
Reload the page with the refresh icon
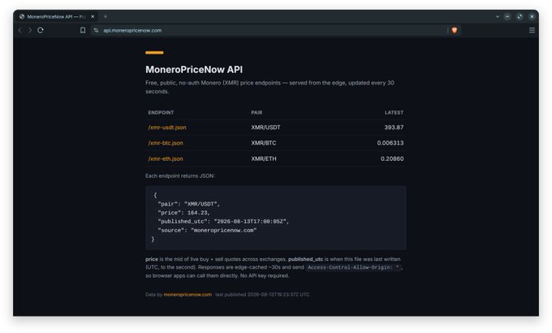coord(41,30)
